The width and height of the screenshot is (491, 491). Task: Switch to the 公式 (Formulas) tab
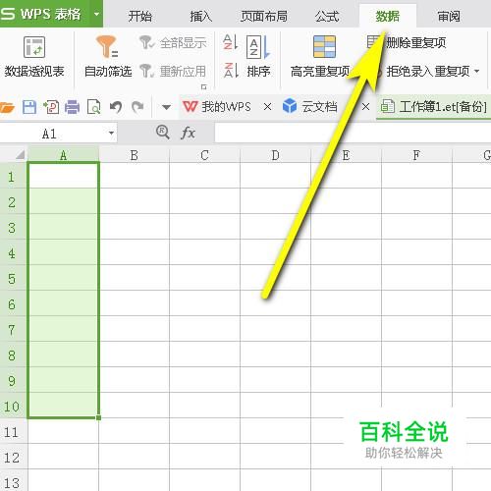tap(327, 16)
